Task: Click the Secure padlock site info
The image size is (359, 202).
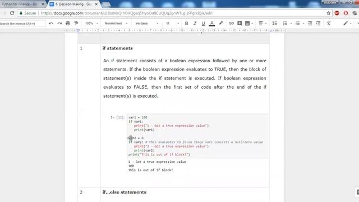Action: tap(27, 13)
